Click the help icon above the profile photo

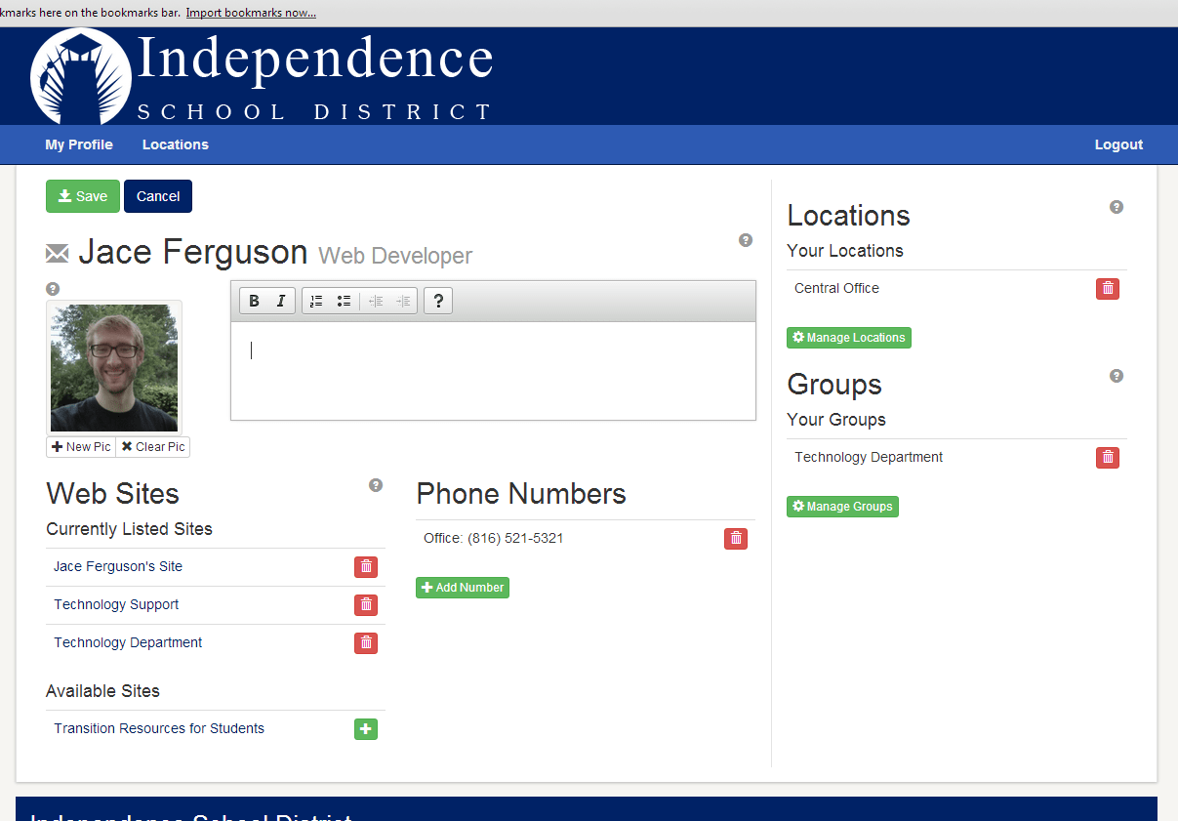pyautogui.click(x=53, y=289)
